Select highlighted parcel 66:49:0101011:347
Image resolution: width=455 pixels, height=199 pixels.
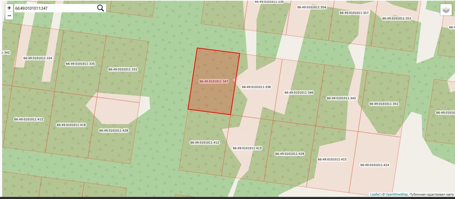(x=214, y=81)
